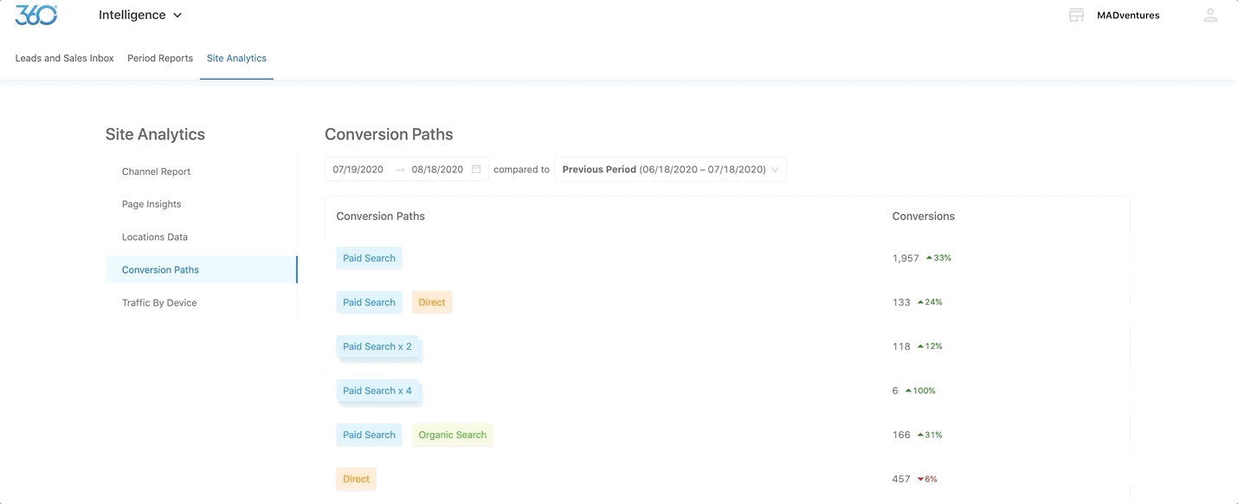This screenshot has width=1238, height=504.
Task: Click the Organic Search chip
Action: click(x=452, y=434)
